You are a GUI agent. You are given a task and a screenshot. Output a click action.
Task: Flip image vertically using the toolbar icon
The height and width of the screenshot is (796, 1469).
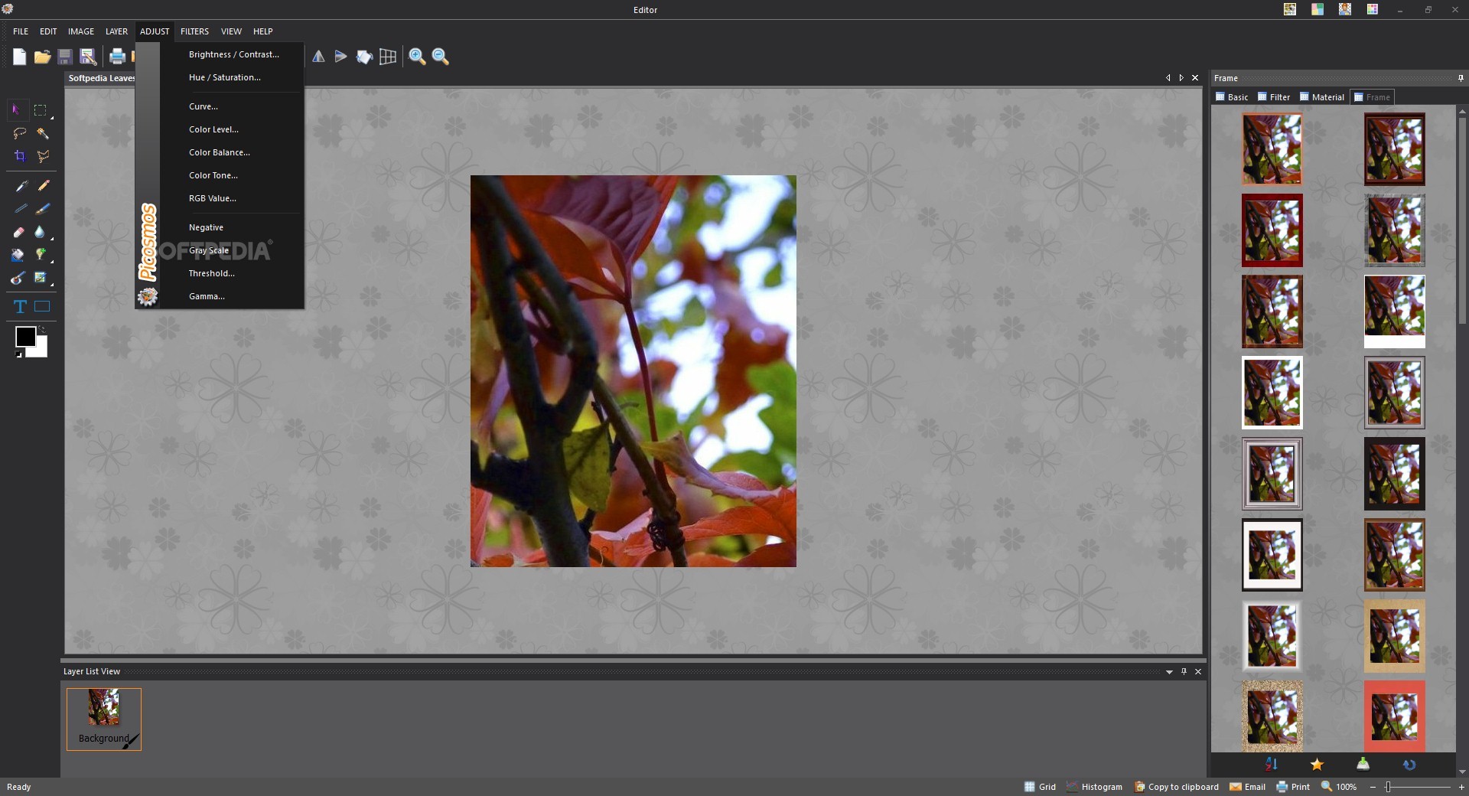[341, 56]
